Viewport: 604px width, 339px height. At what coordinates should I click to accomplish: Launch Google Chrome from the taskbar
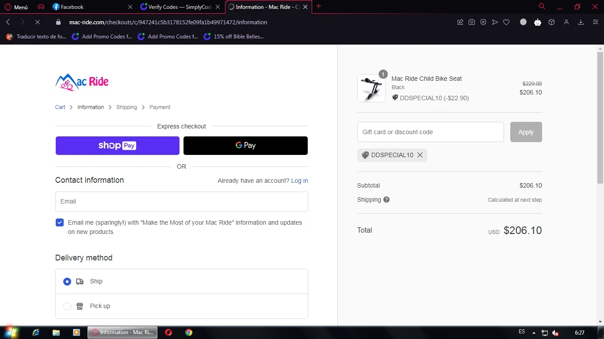pyautogui.click(x=189, y=332)
